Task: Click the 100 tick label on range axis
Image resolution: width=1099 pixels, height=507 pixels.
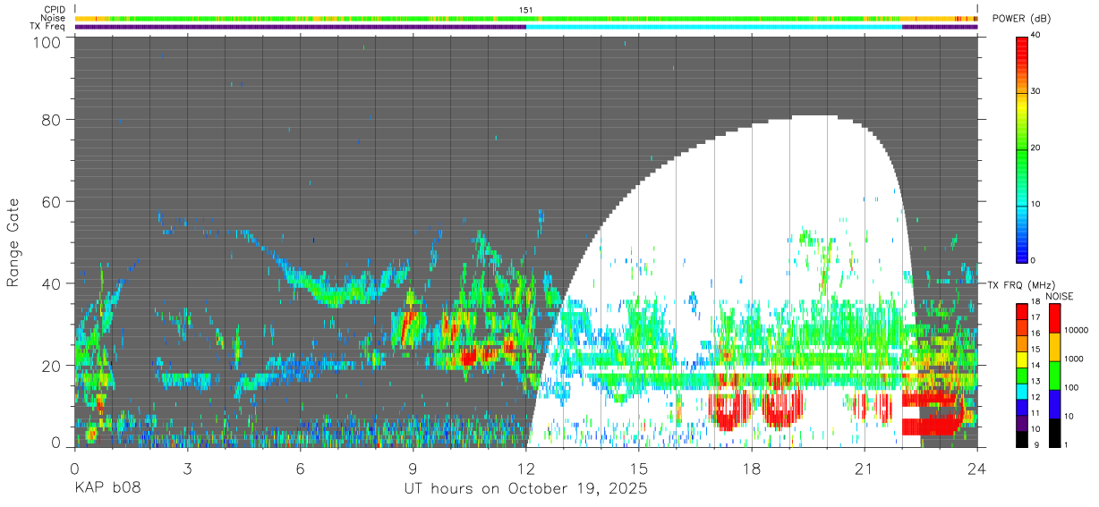Action: pos(47,42)
